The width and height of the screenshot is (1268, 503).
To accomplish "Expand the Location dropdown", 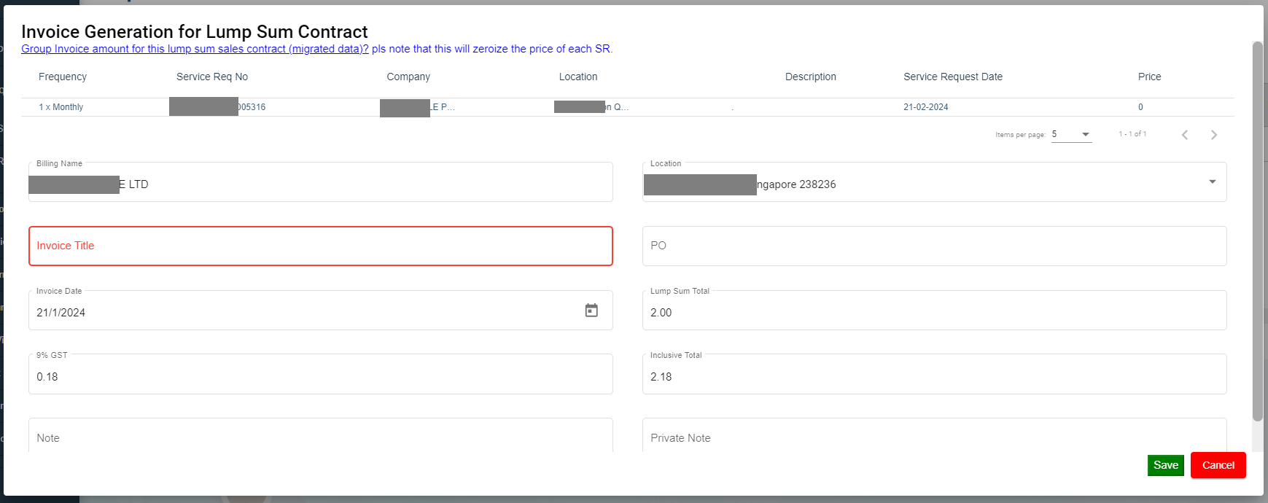I will point(1212,182).
